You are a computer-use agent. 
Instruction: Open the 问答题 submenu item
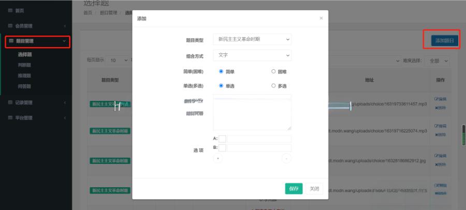tap(25, 86)
